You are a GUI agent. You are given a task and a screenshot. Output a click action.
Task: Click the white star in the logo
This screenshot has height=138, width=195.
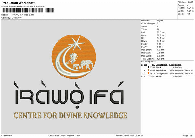tap(77, 43)
